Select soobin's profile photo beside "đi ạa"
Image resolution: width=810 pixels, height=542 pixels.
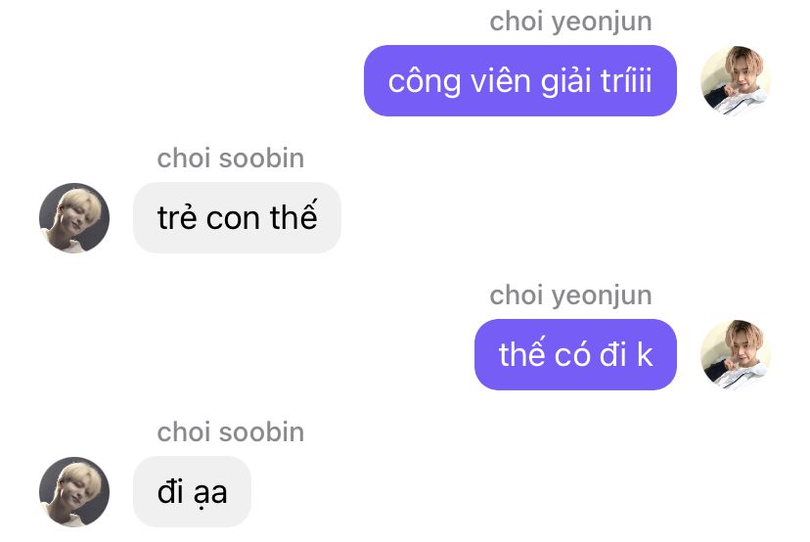point(74,491)
